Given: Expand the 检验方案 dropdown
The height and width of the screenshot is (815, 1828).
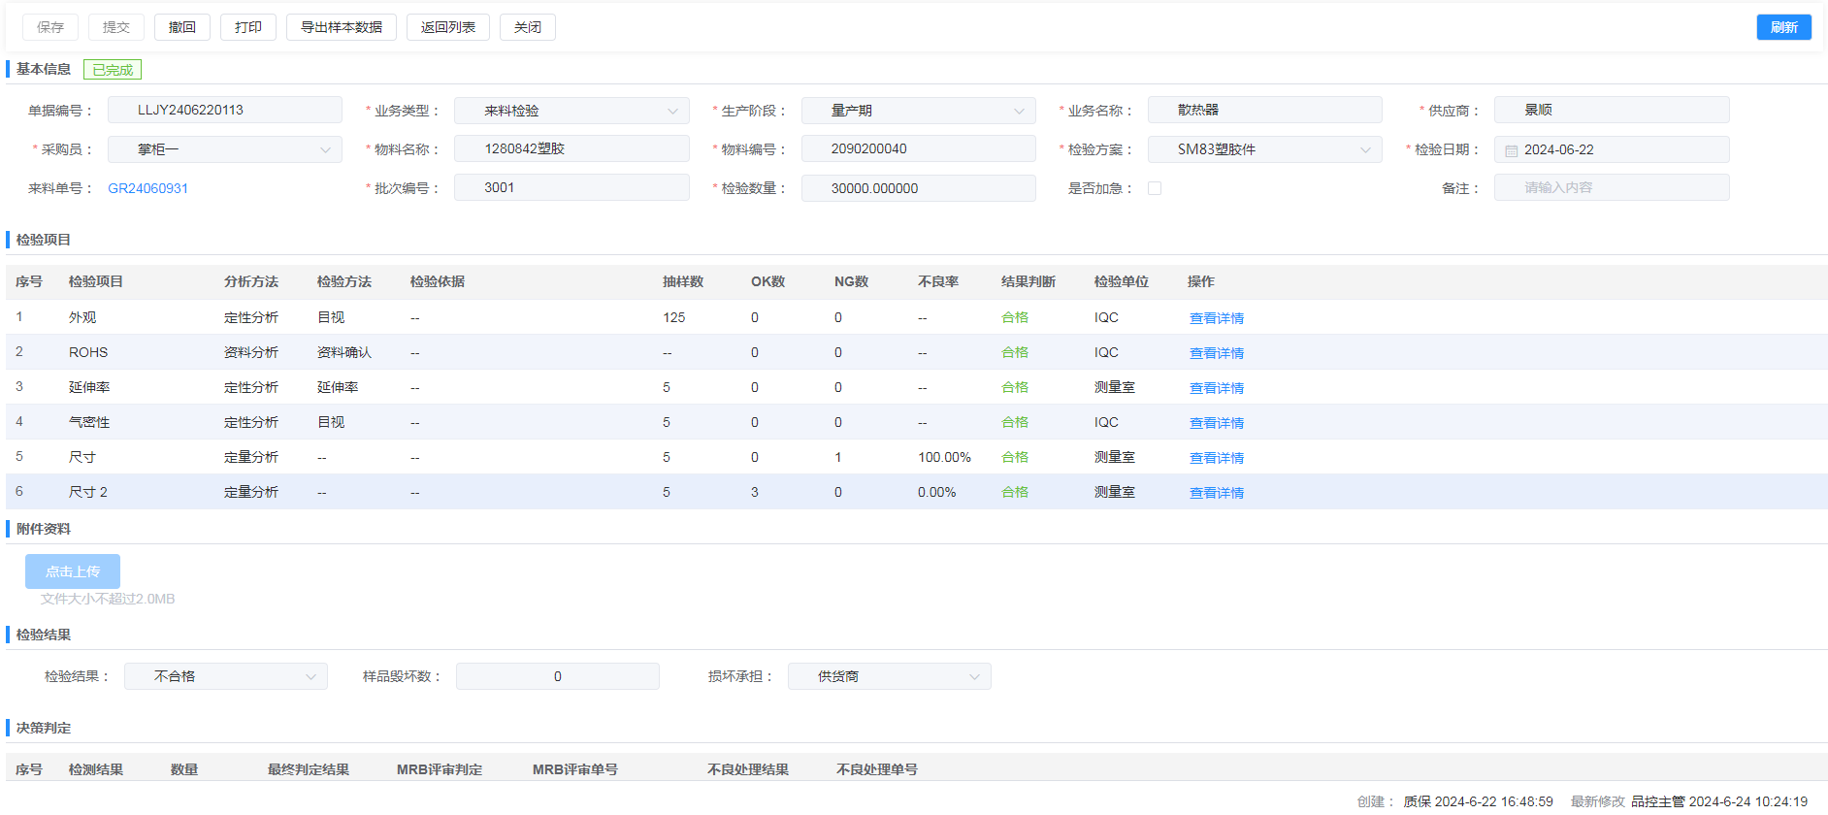Looking at the screenshot, I should [1264, 149].
